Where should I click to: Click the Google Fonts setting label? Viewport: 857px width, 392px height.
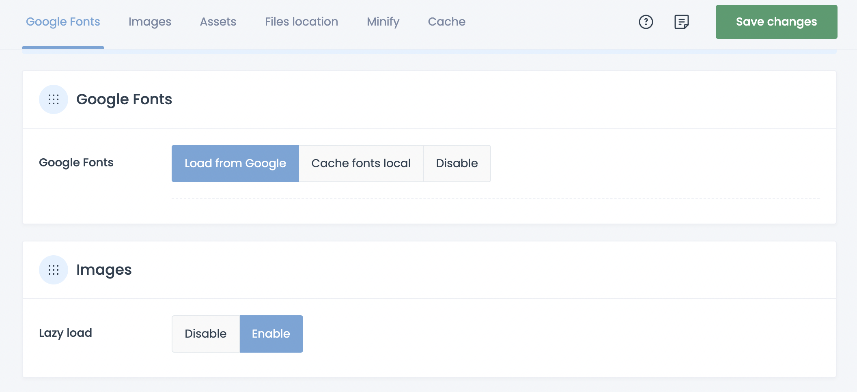76,163
